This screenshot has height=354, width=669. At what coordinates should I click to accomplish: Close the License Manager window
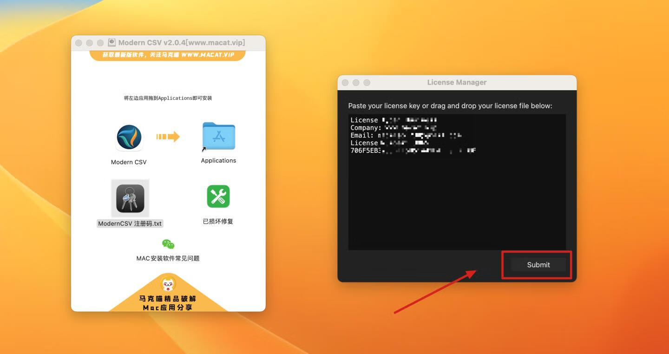coord(345,83)
